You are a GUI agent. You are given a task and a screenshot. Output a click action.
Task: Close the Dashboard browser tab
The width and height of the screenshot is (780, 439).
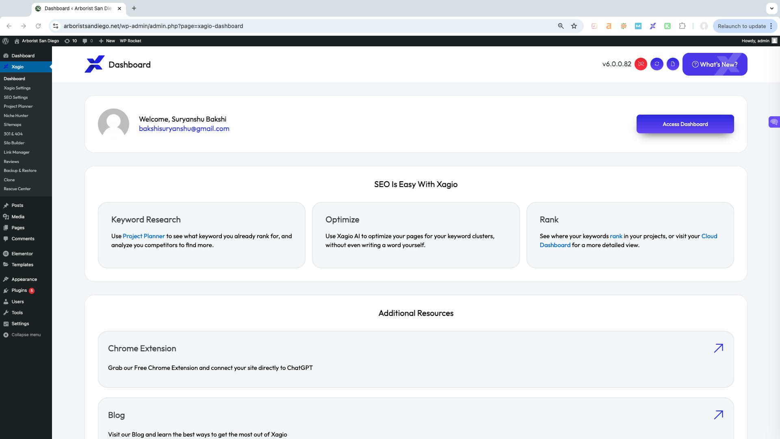119,8
